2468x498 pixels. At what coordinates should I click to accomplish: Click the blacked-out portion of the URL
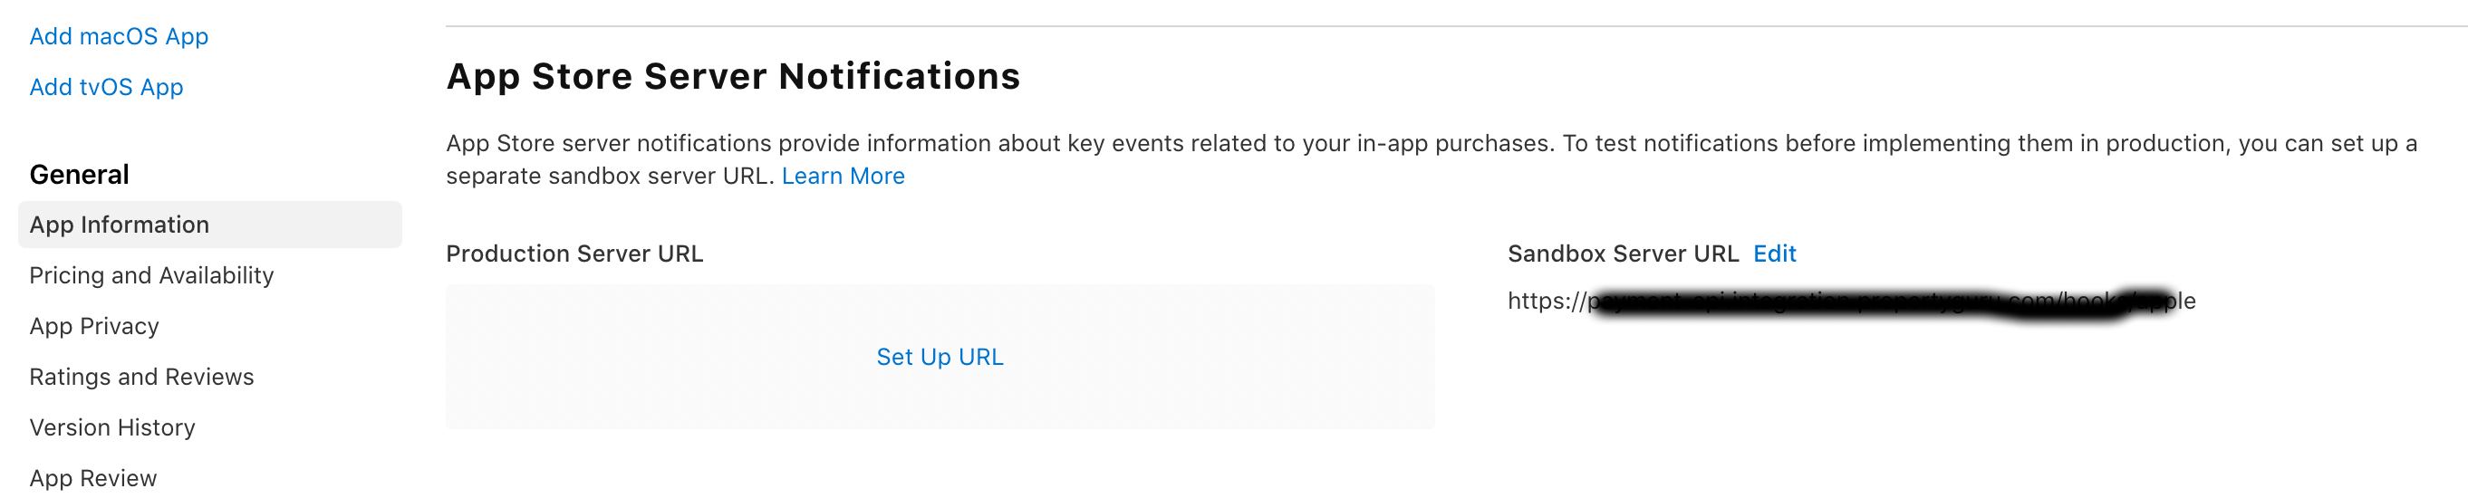pos(1868,302)
